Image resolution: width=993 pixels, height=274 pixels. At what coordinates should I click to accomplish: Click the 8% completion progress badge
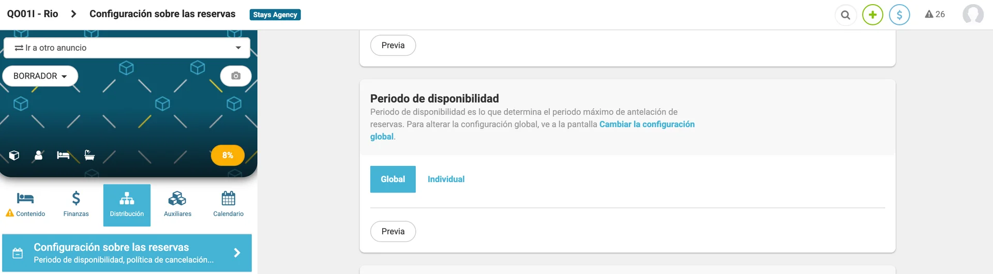point(228,155)
